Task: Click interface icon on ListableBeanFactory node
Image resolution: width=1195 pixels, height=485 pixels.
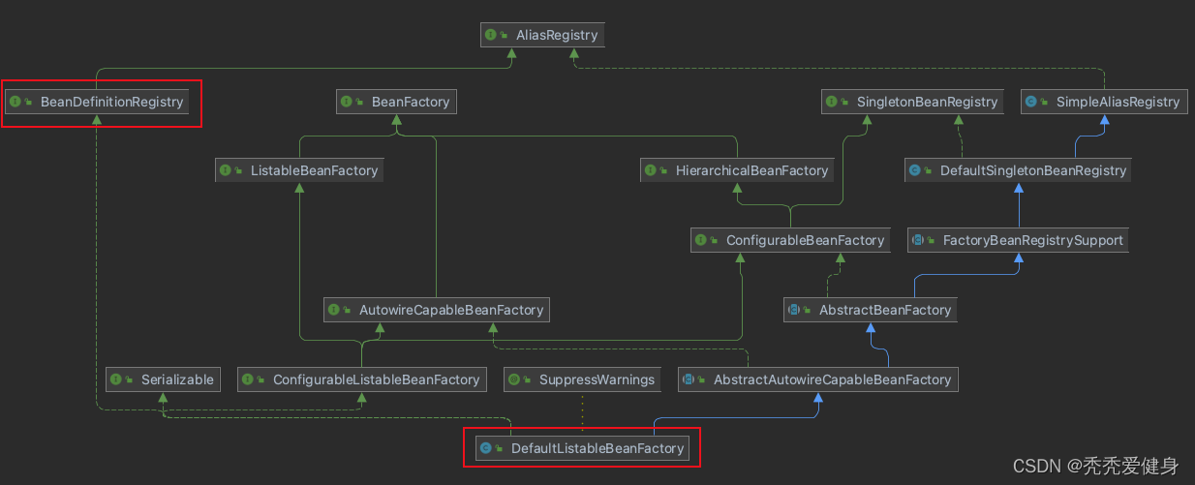Action: coord(226,170)
